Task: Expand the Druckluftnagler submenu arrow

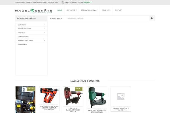Action: 44,29
